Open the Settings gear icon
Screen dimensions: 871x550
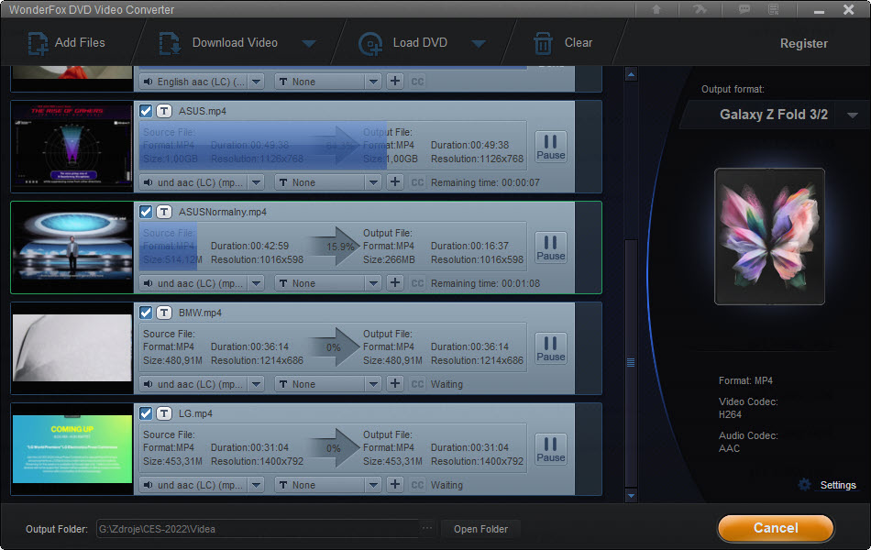tap(805, 485)
